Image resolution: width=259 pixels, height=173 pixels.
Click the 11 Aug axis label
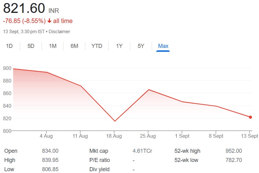[80, 136]
